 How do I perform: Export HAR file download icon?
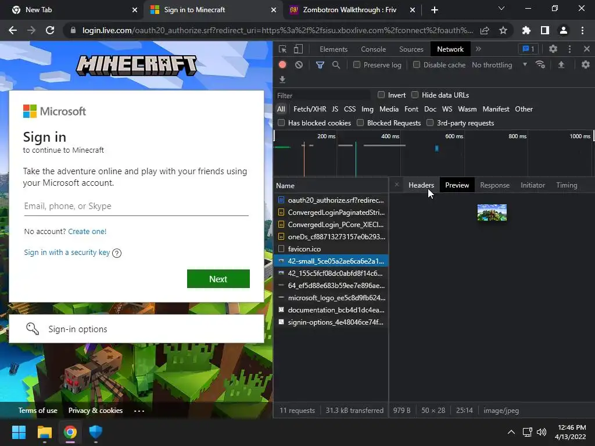tap(282, 79)
